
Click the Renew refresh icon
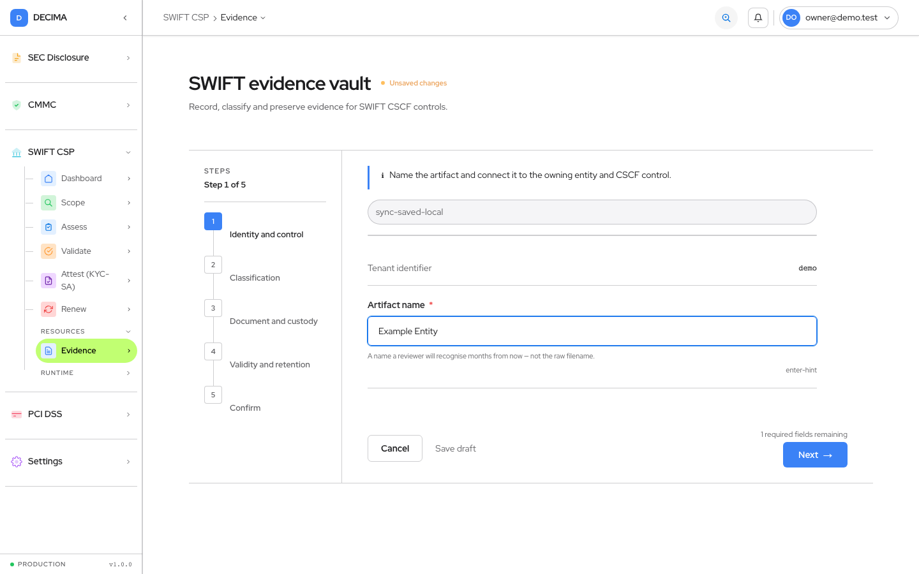pyautogui.click(x=49, y=309)
